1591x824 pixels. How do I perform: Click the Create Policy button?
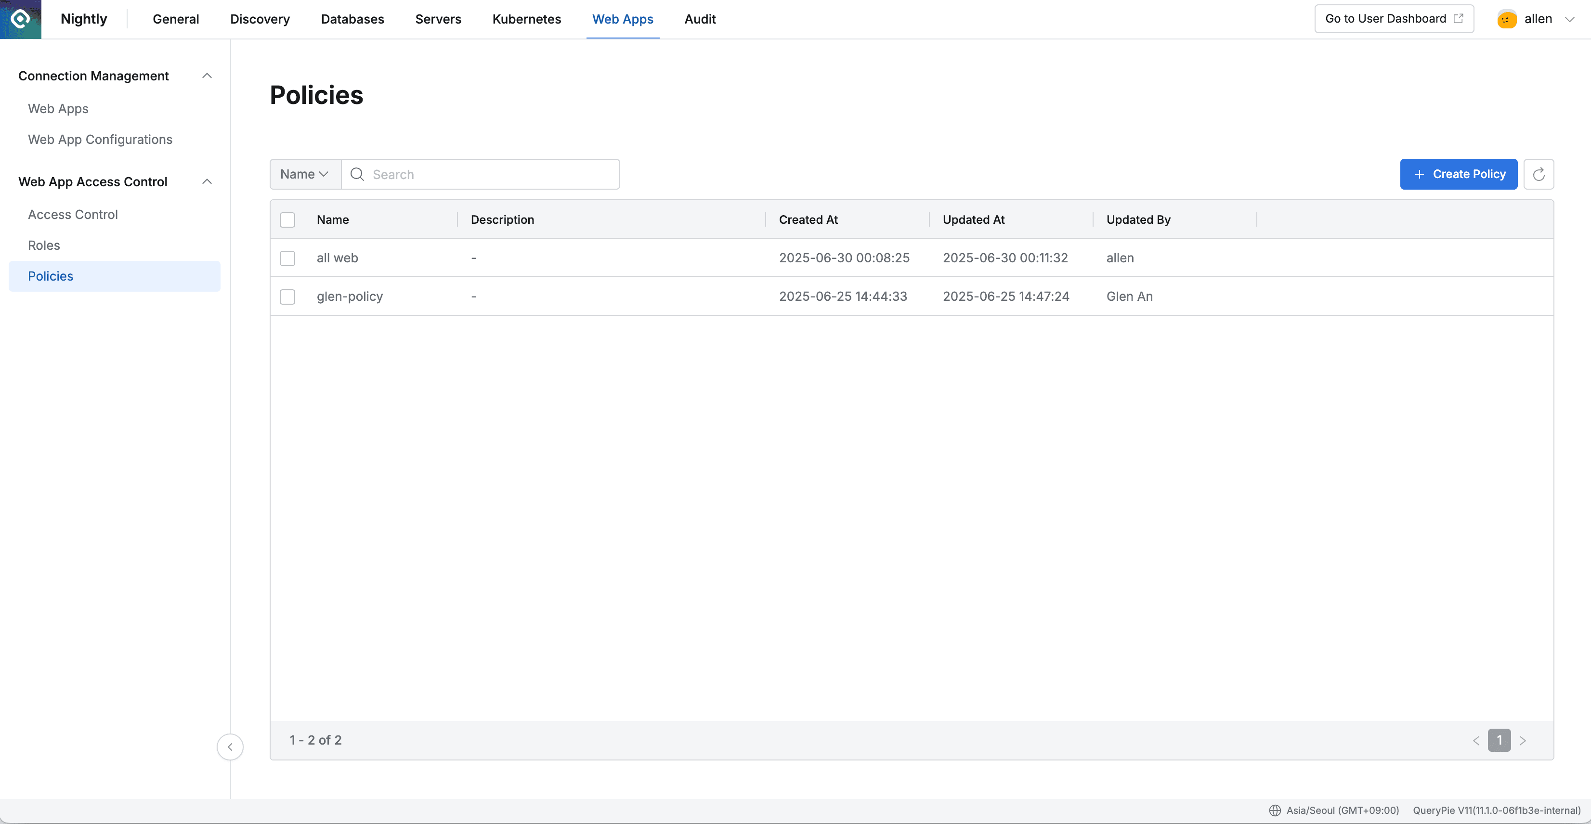coord(1459,174)
